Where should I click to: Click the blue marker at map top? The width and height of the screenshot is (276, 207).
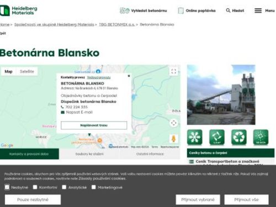coord(98,71)
